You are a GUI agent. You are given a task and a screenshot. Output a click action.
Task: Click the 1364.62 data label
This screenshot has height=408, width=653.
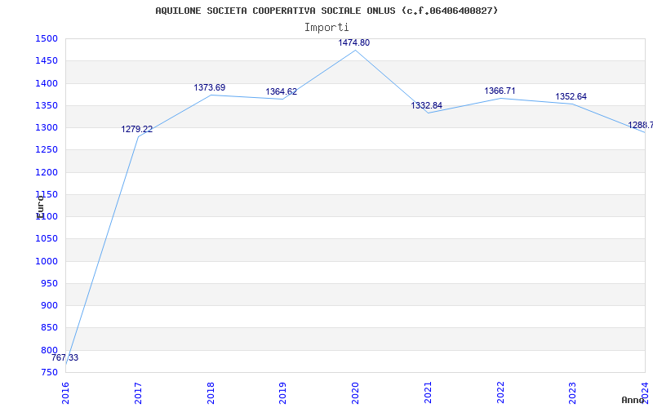[282, 91]
